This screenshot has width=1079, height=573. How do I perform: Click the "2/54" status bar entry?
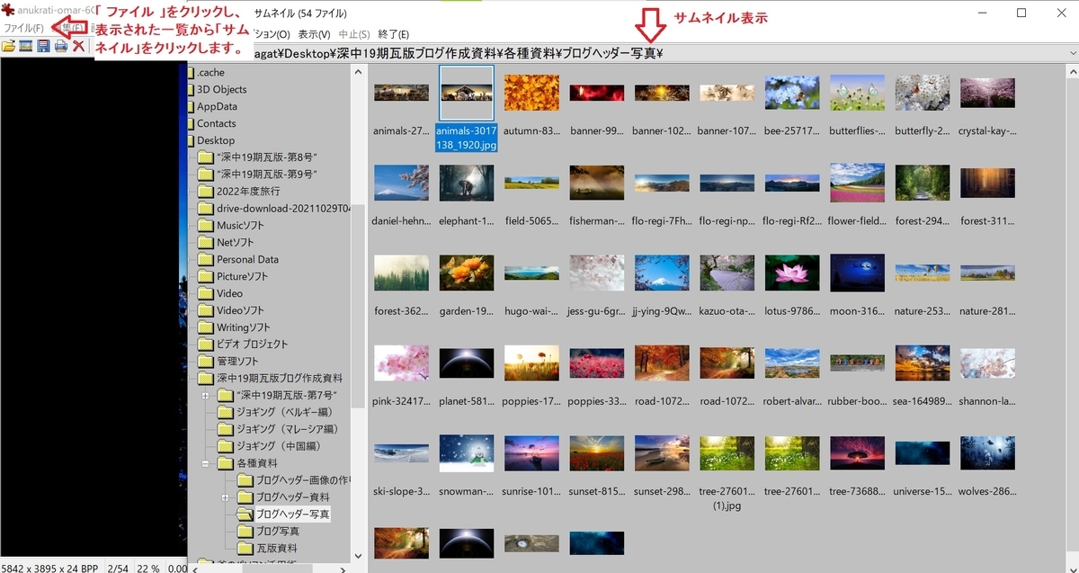pyautogui.click(x=117, y=569)
